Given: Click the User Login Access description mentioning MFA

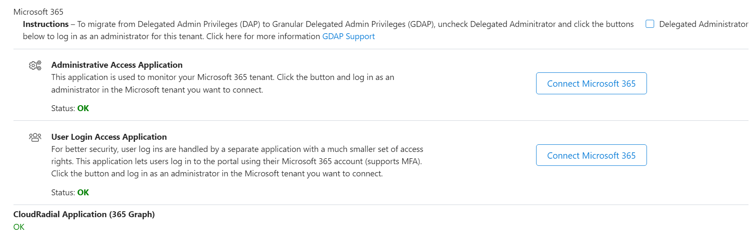Looking at the screenshot, I should tap(237, 161).
